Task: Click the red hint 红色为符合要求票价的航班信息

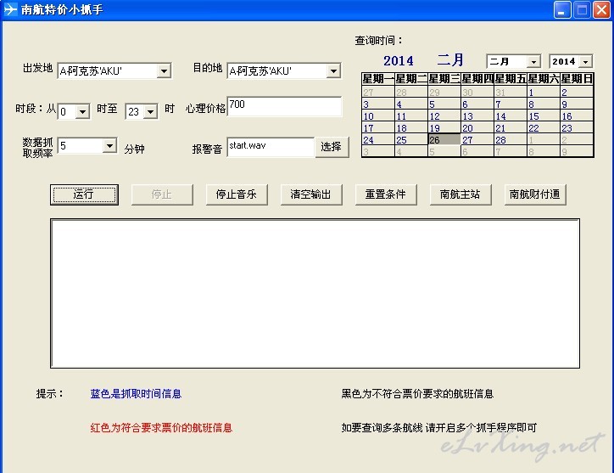Action: click(161, 427)
